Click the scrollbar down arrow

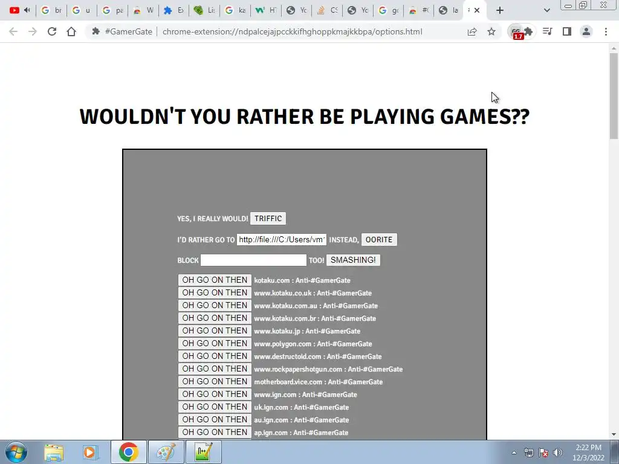click(614, 434)
